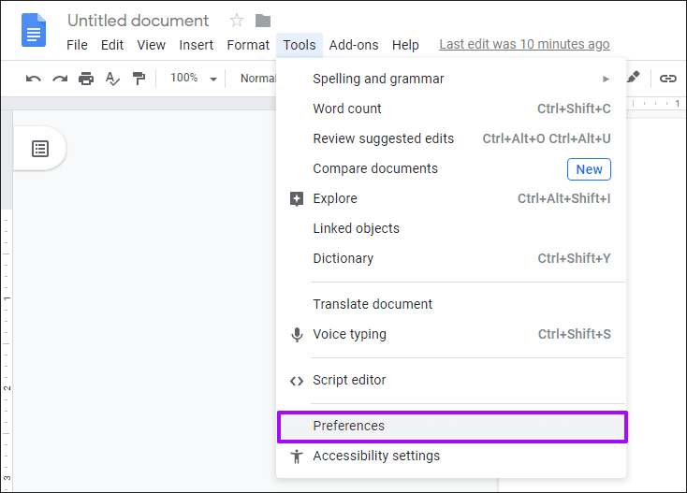The height and width of the screenshot is (493, 687).
Task: Open the Help menu
Action: click(x=405, y=45)
